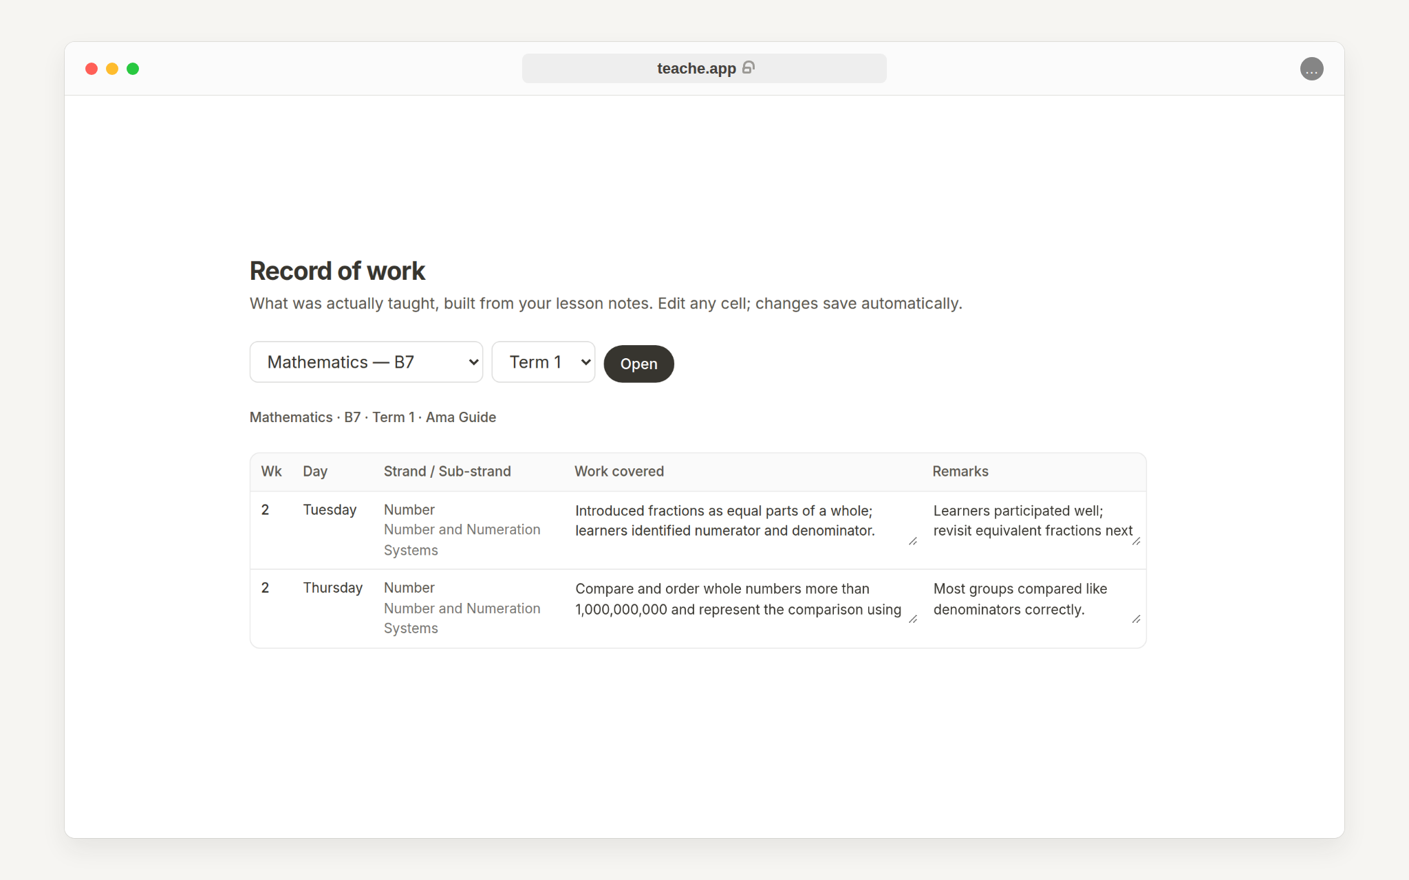Click the Open button
The image size is (1409, 880).
tap(638, 364)
